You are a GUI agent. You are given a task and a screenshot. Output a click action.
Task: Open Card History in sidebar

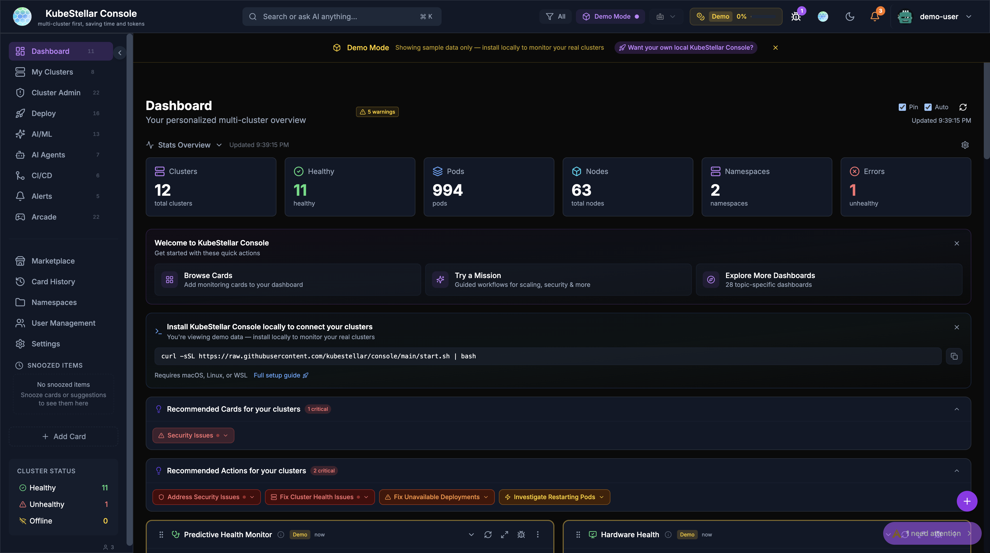pos(64,282)
